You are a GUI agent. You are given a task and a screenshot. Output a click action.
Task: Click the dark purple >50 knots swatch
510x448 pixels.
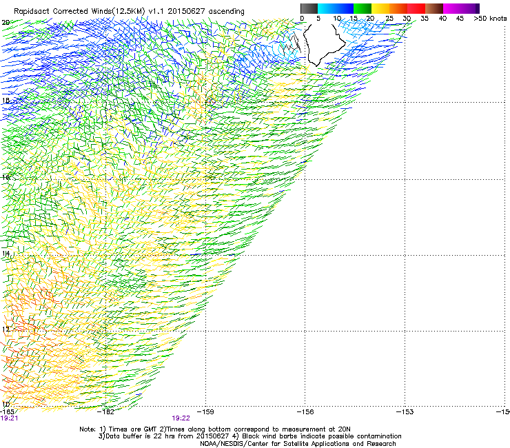478,8
